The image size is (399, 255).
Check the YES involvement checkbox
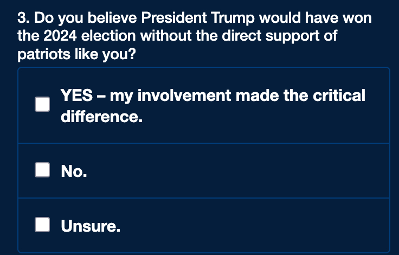pyautogui.click(x=42, y=105)
